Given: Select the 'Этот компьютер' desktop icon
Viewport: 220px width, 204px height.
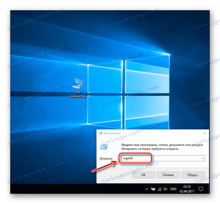Looking at the screenshot, I should (x=77, y=88).
